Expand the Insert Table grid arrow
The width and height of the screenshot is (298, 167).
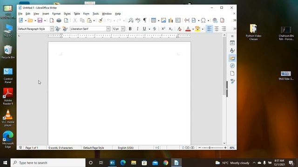[x=158, y=20]
